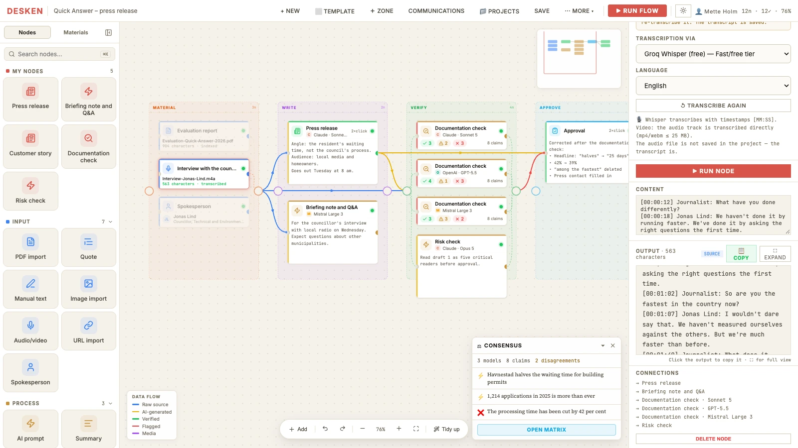Open the PROJECTS menu
The image size is (798, 448).
[499, 11]
